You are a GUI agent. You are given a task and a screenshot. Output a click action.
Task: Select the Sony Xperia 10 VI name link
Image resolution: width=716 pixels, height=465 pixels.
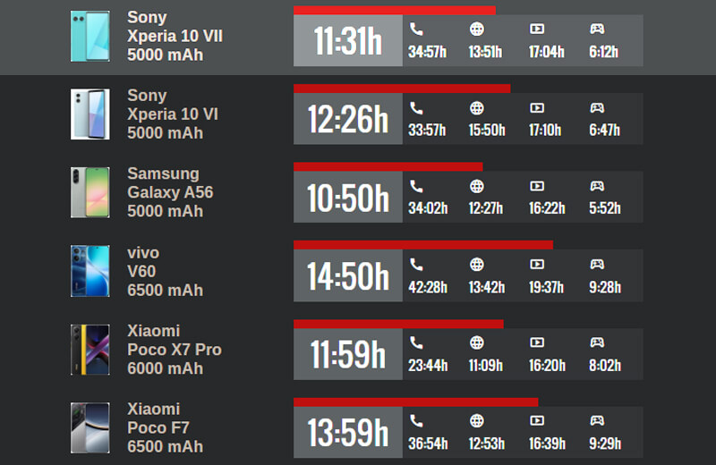click(x=172, y=114)
